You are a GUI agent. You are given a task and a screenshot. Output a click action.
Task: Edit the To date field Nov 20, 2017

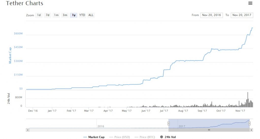pos(242,15)
